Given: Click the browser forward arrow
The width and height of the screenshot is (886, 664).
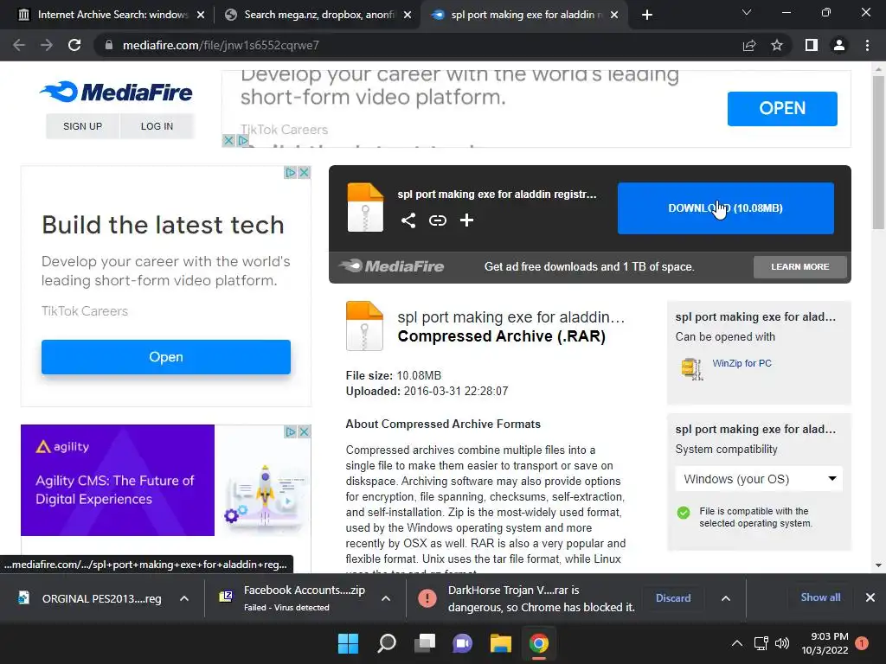Looking at the screenshot, I should pos(47,45).
